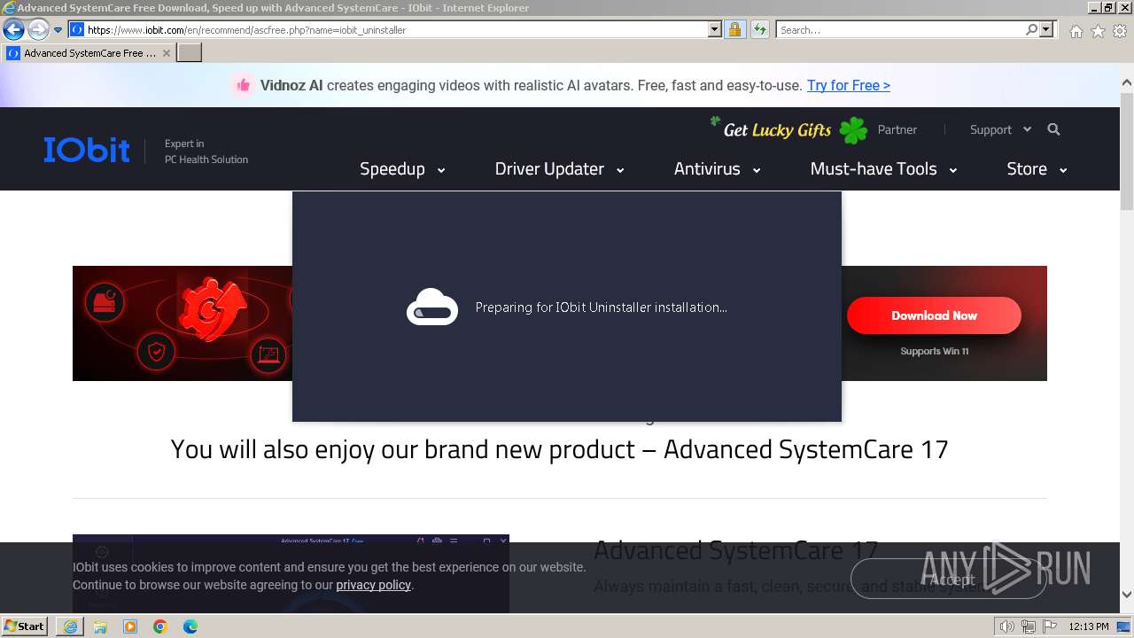Screen dimensions: 1134x638
Task: Open a new blank tab
Action: pos(190,53)
